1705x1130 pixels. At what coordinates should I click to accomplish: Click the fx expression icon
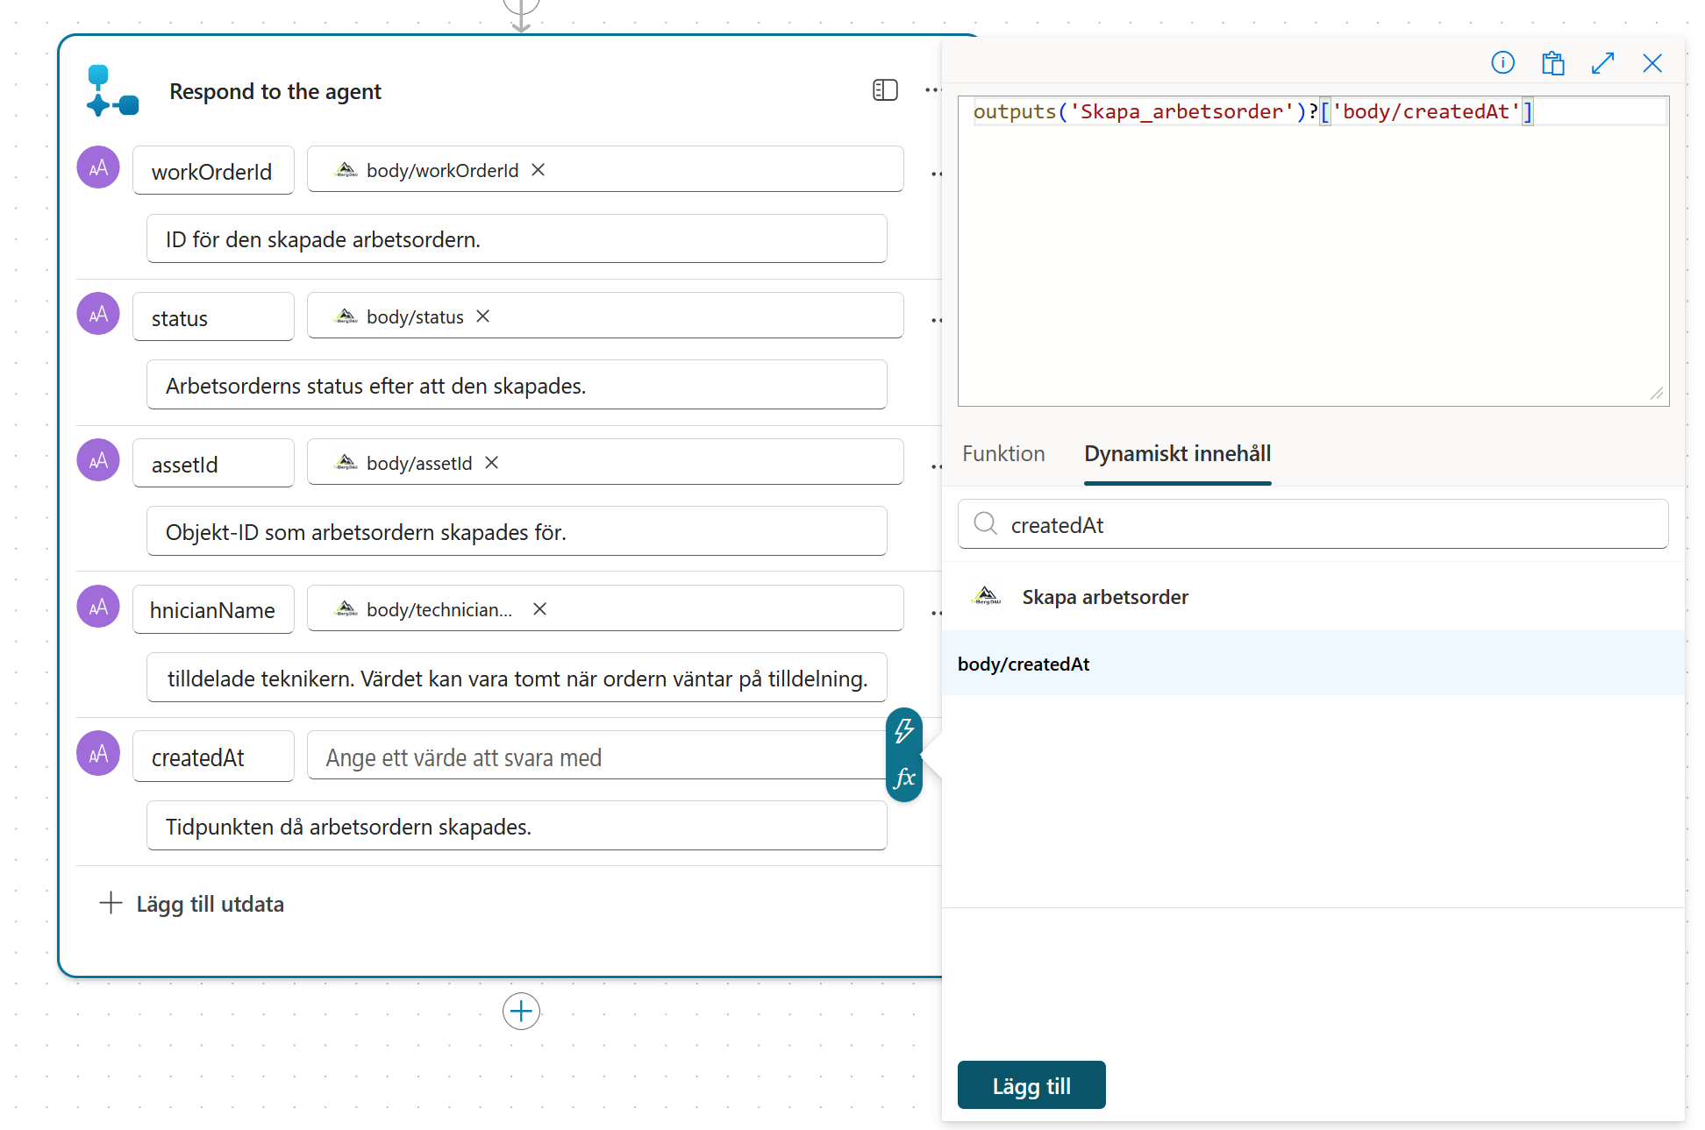tap(904, 778)
